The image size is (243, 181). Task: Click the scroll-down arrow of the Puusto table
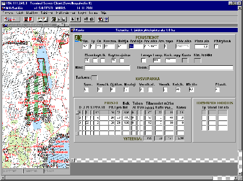point(77,133)
